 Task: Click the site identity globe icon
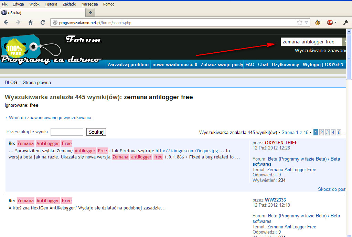tap(55, 22)
